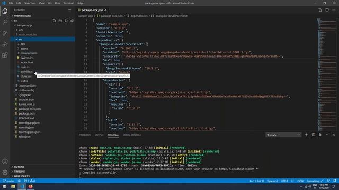
Task: Switch to the Output panel tab
Action: [99, 135]
